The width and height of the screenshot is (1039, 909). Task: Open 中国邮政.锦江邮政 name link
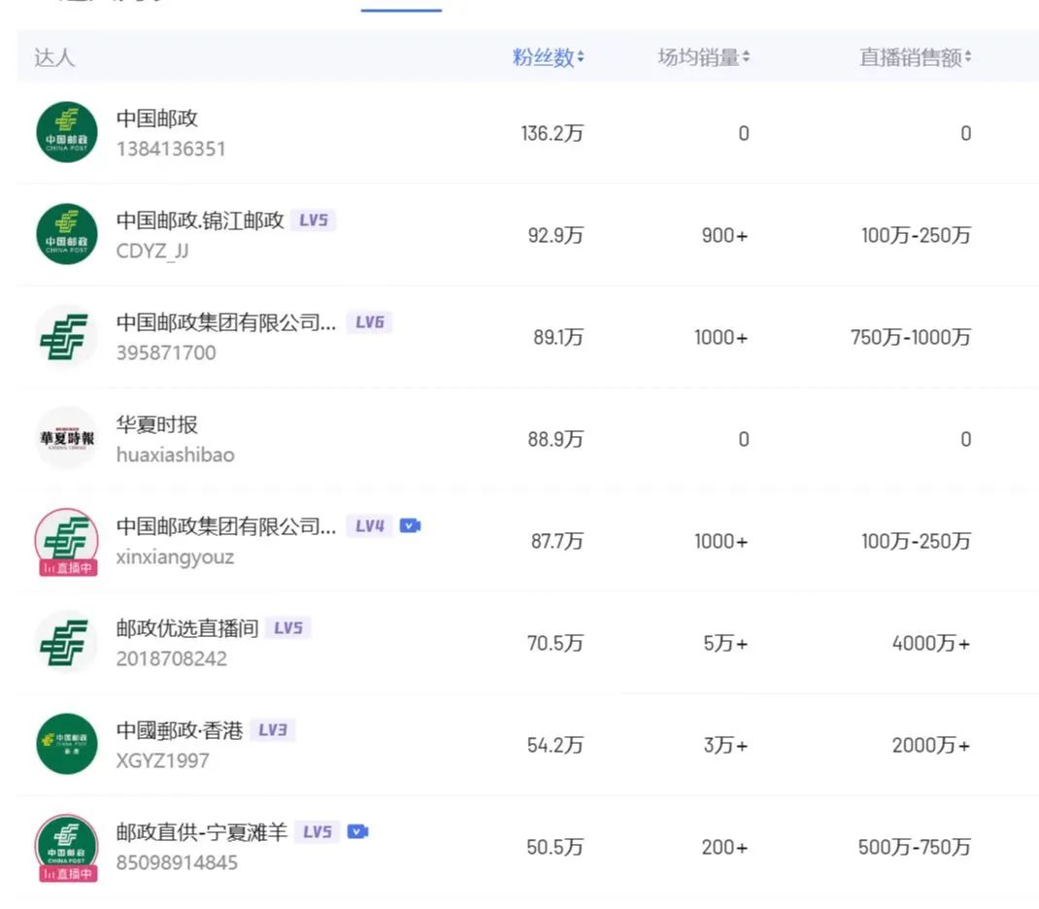(x=200, y=220)
